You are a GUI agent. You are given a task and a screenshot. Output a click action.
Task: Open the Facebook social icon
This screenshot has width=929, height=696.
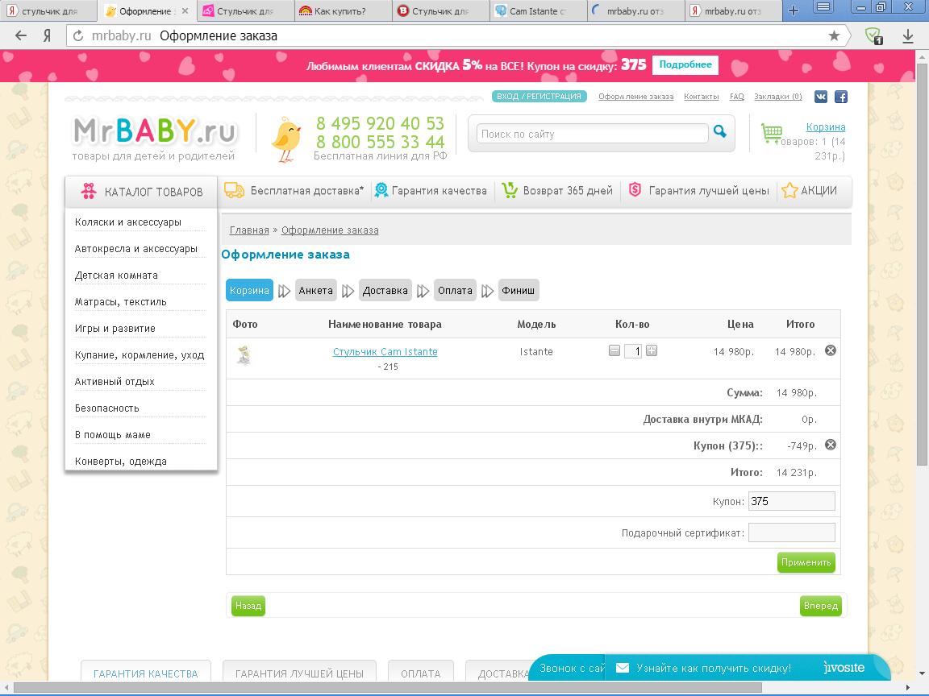click(x=841, y=97)
